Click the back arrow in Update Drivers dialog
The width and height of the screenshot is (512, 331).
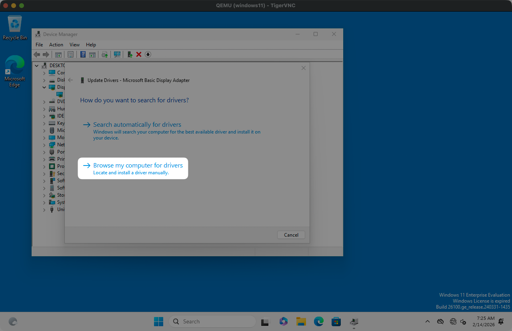[x=71, y=80]
